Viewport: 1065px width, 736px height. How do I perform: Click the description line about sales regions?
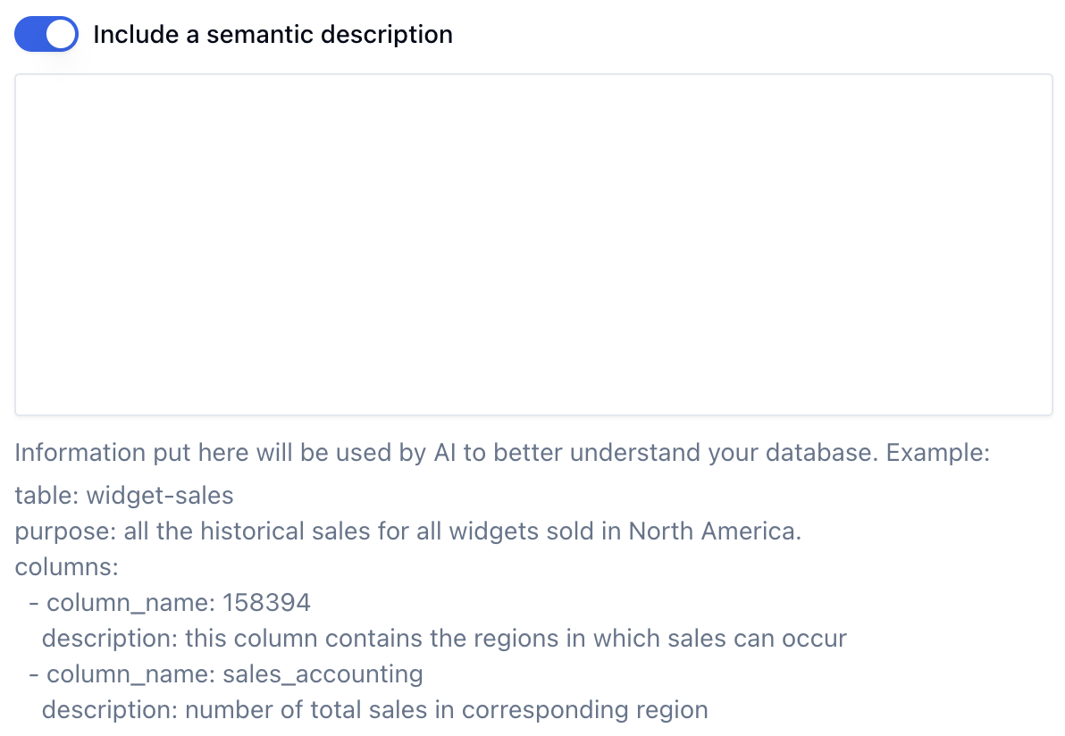pos(444,639)
